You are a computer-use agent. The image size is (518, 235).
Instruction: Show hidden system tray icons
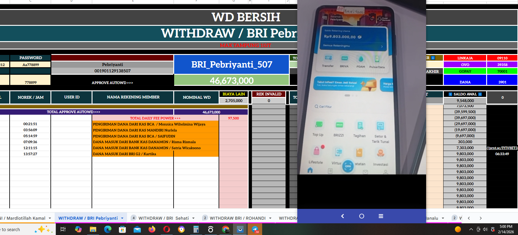[x=471, y=230]
